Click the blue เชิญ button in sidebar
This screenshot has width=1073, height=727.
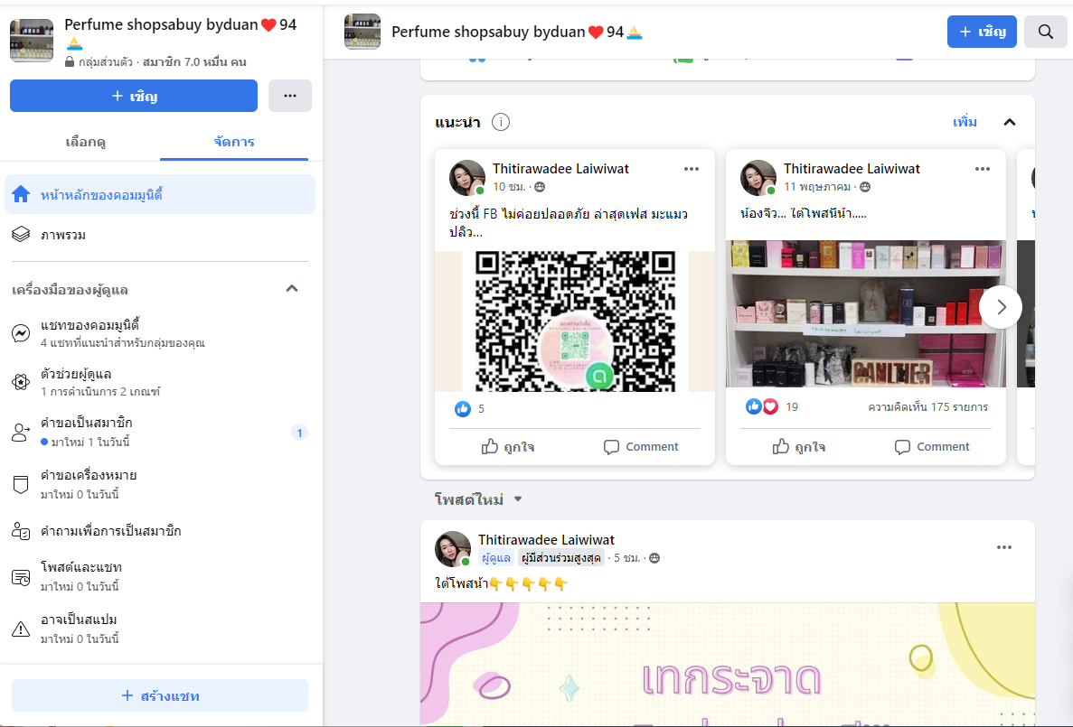tap(134, 96)
